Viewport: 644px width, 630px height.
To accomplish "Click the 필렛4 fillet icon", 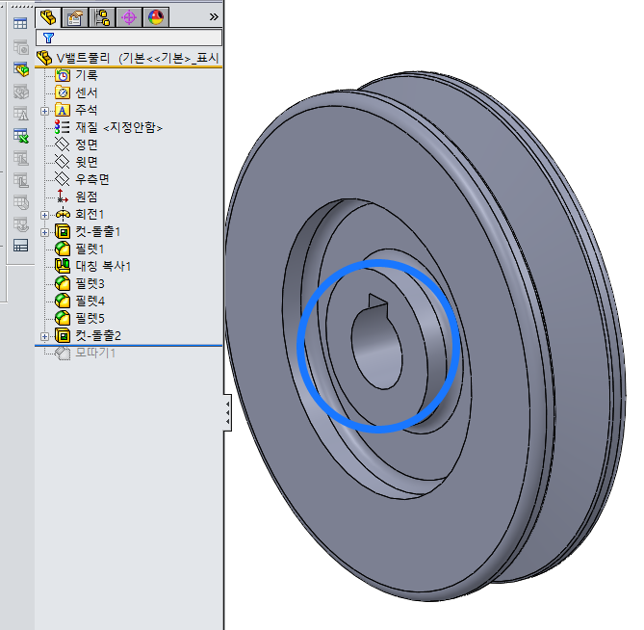I will click(63, 301).
